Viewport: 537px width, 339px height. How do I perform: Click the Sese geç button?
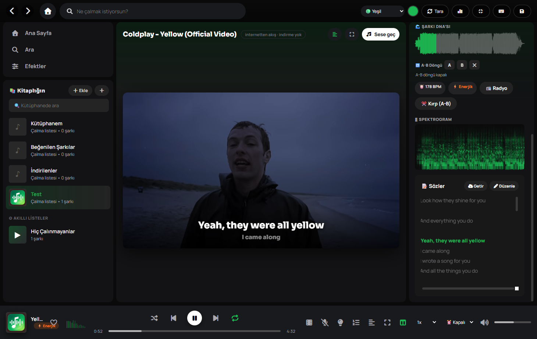click(381, 34)
